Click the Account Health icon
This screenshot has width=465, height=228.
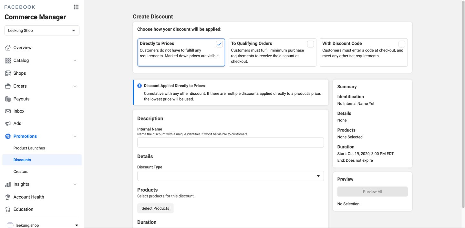coord(8,197)
